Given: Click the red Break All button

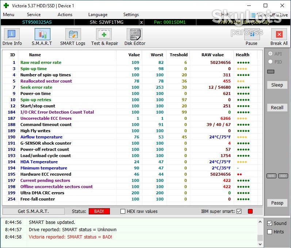Looking at the screenshot, I should 279,37.
